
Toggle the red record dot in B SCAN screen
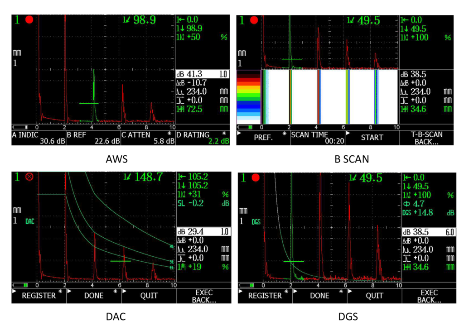(x=254, y=20)
